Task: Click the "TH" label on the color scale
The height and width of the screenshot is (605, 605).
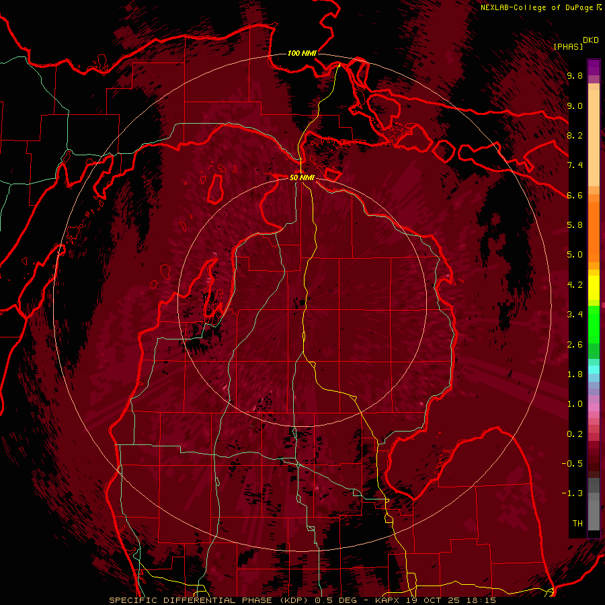Action: click(x=577, y=524)
